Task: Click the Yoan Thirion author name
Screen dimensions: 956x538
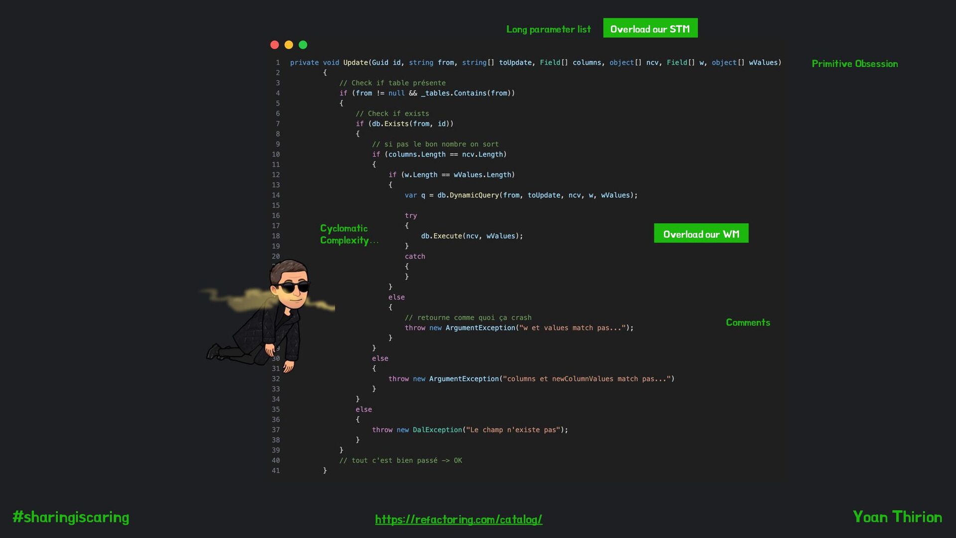Action: tap(897, 517)
